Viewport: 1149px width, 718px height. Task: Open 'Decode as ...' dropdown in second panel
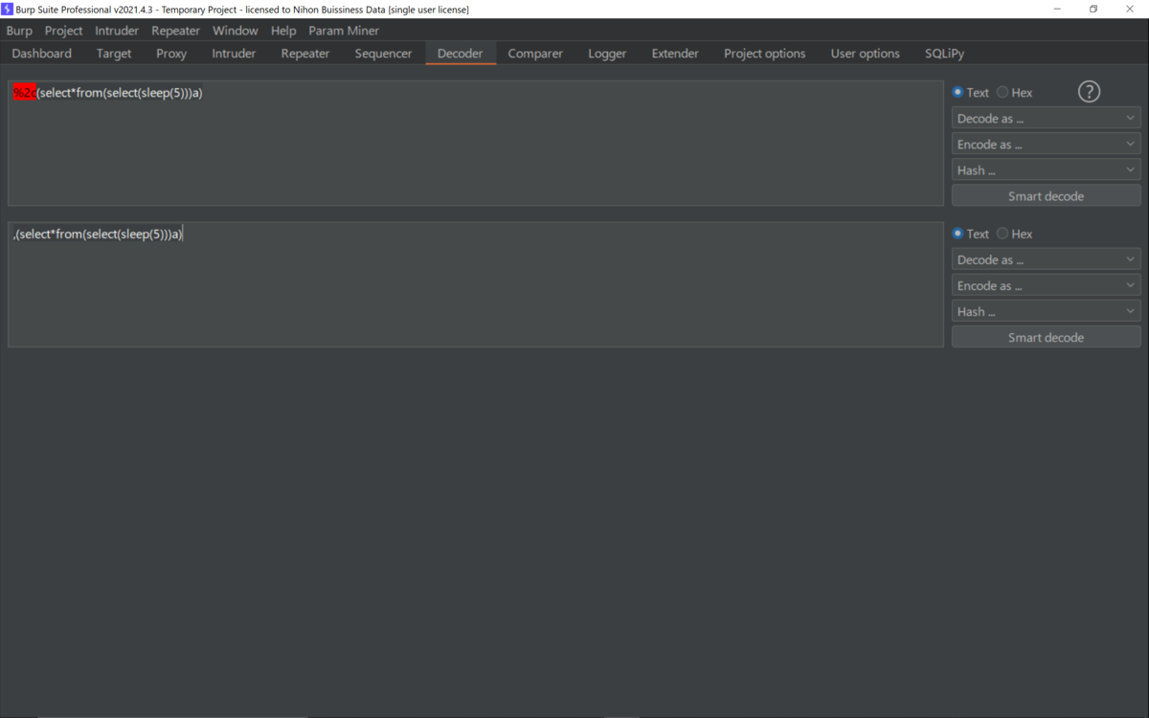[x=1046, y=259]
